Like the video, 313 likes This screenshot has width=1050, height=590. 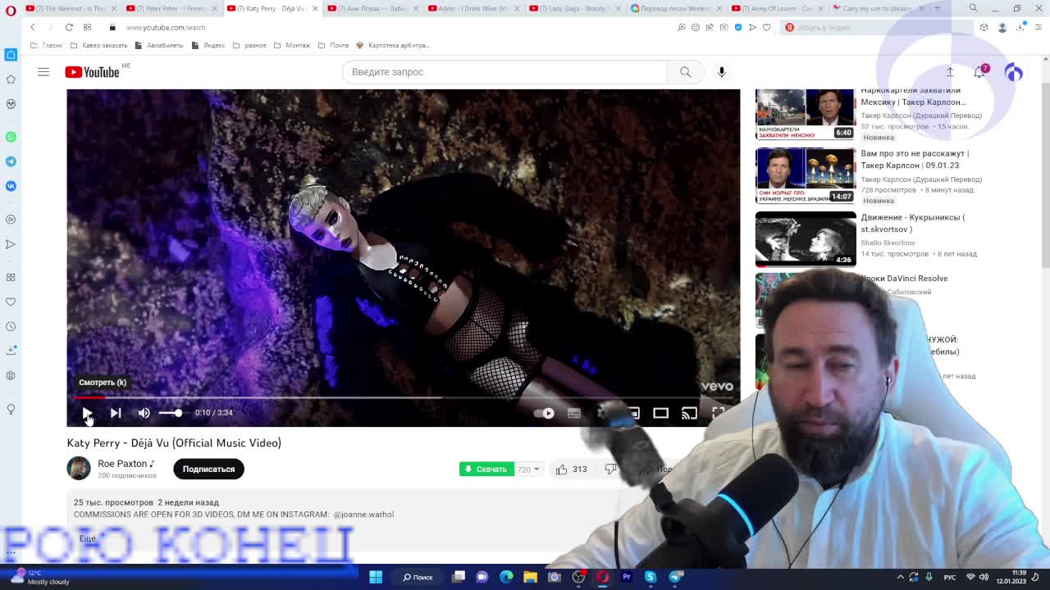[572, 470]
